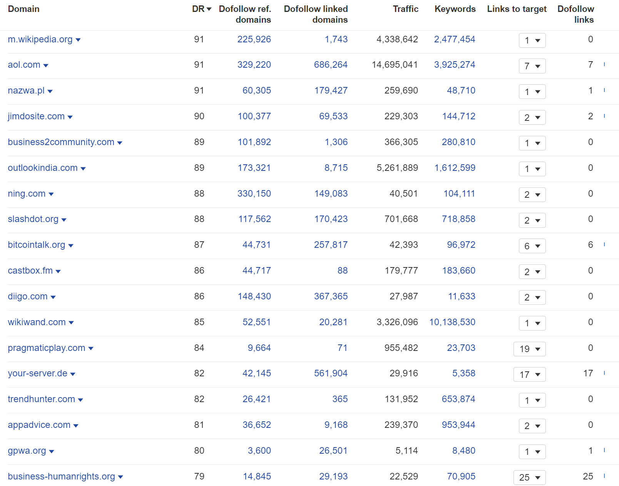Open 225,926 dofollow ref. domains link
This screenshot has height=486, width=619.
(x=254, y=39)
